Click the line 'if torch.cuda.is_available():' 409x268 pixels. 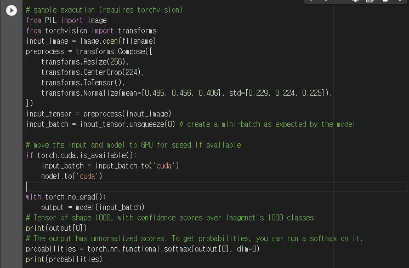coord(81,155)
